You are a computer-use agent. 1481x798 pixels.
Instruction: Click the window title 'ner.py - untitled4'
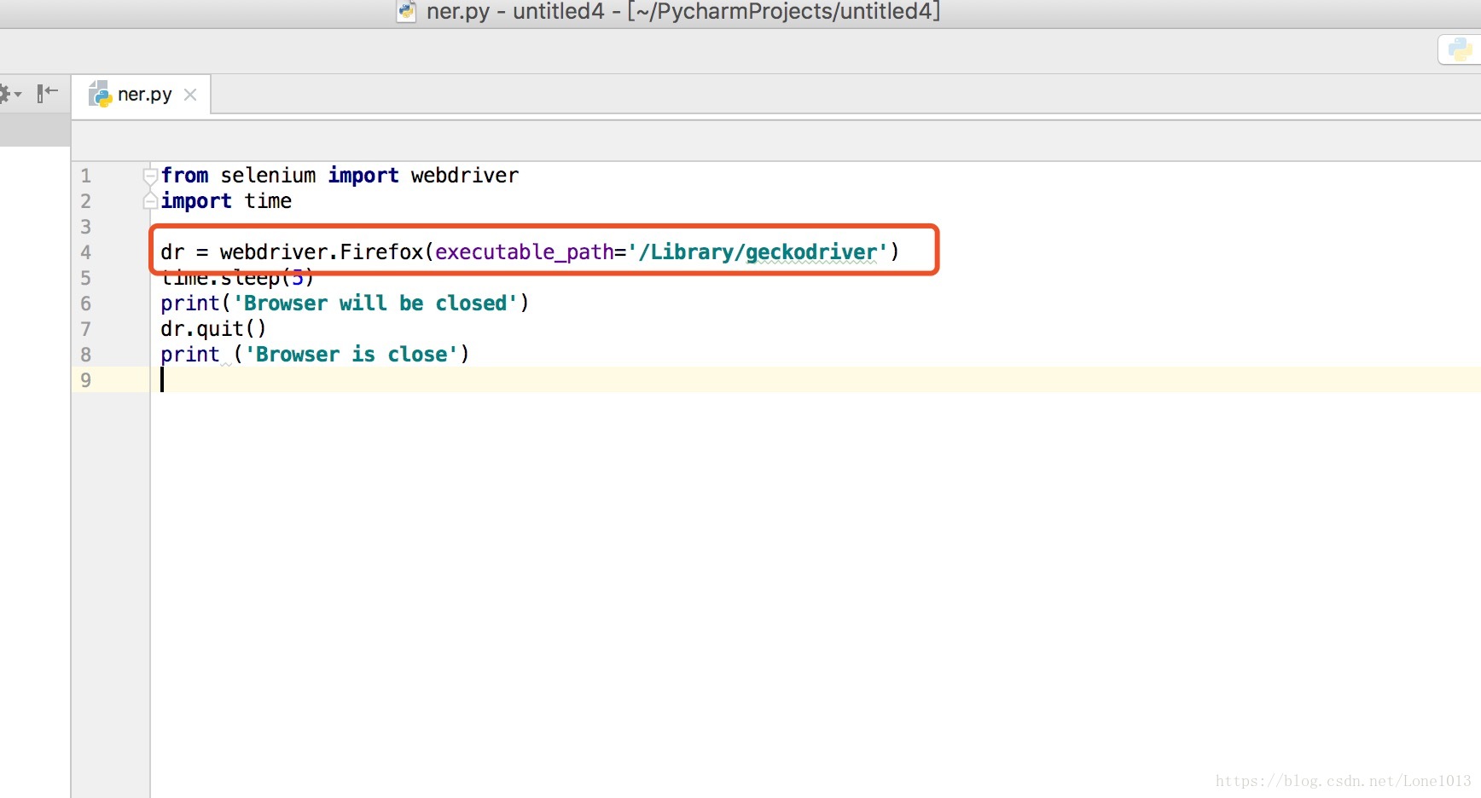coord(515,11)
